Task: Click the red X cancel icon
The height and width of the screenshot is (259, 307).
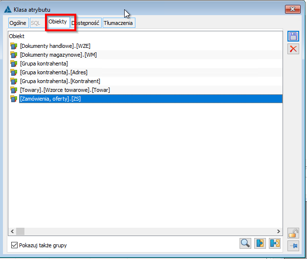Action: pyautogui.click(x=293, y=49)
